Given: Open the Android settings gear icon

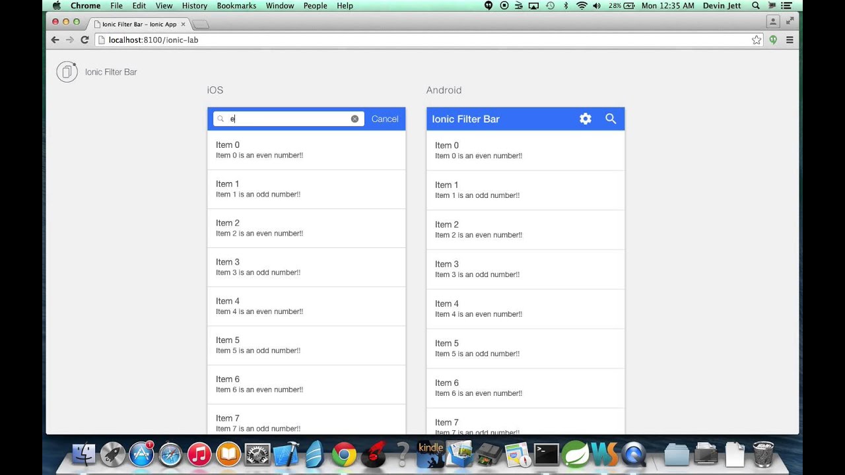Looking at the screenshot, I should [586, 119].
